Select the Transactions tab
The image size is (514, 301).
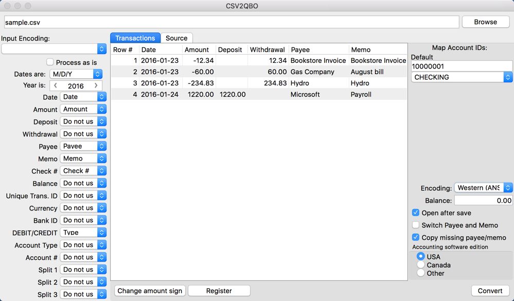click(135, 38)
